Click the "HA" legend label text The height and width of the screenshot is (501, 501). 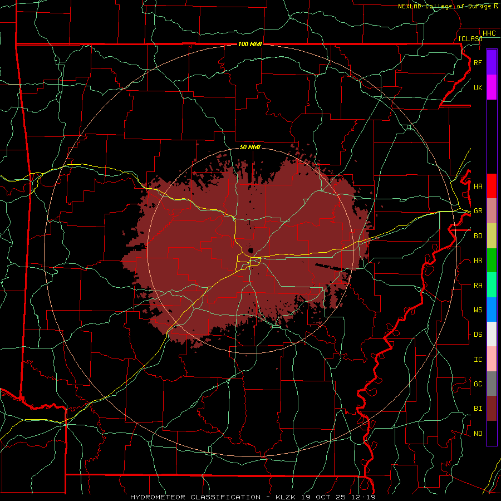tap(478, 186)
